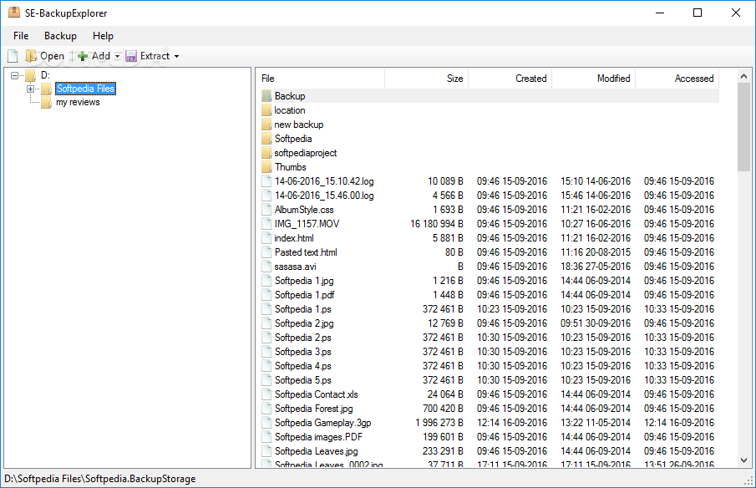Click file icon of Softpedia 2.jpg
The image size is (756, 488).
point(266,323)
